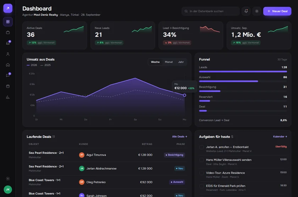Open the inbox icon with badge 4
Image resolution: width=298 pixels, height=197 pixels.
coord(8,43)
